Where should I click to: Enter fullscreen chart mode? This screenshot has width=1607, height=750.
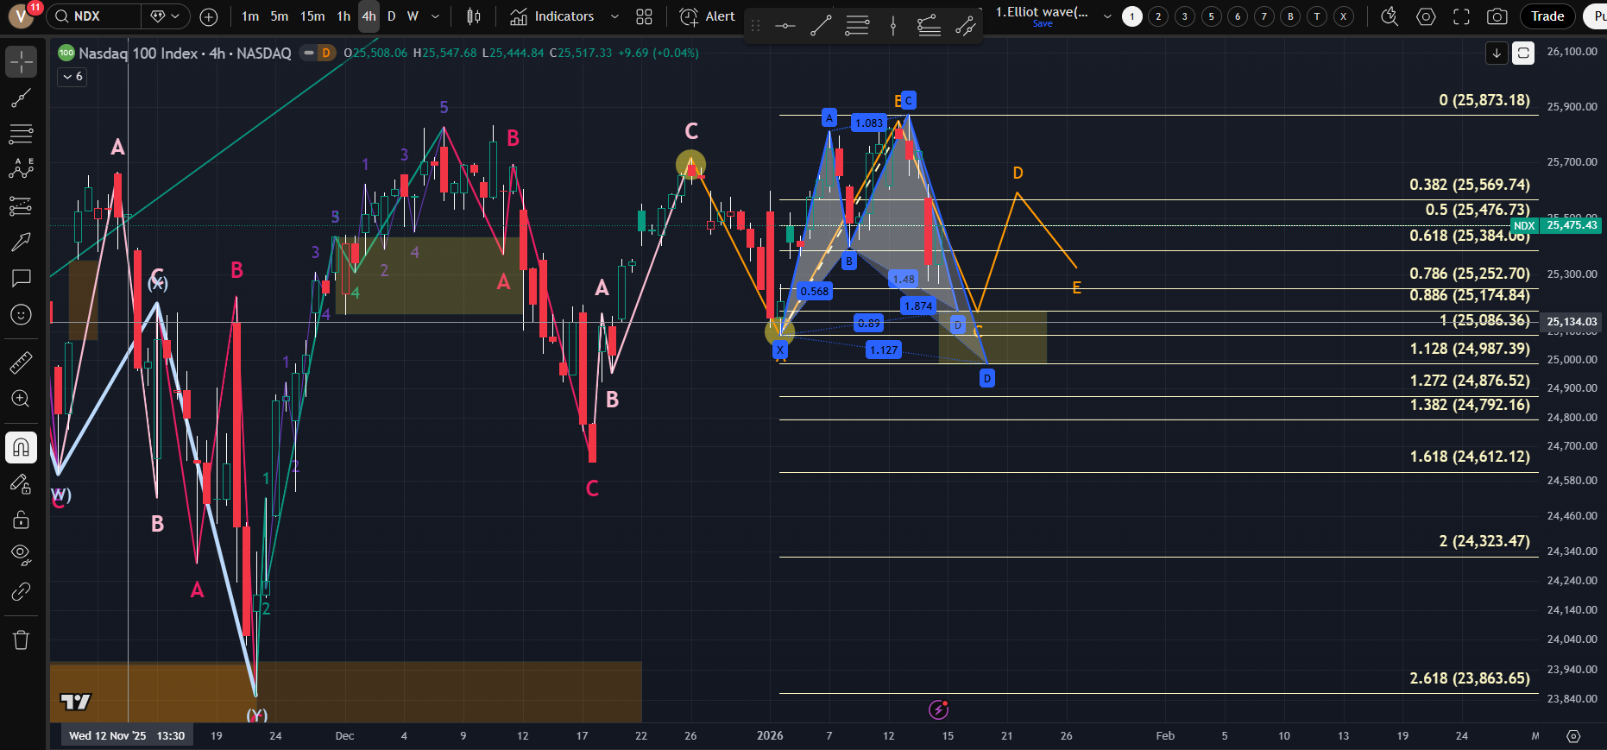[1461, 16]
